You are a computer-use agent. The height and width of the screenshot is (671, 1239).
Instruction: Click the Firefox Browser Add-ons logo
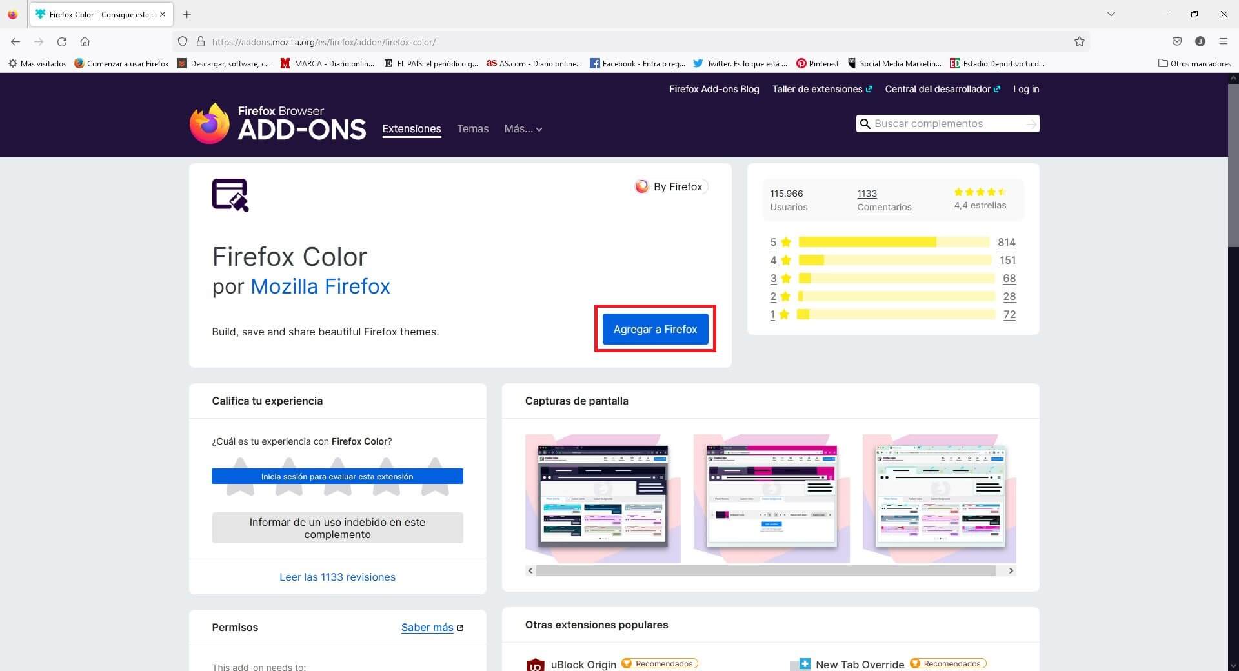[x=277, y=123]
